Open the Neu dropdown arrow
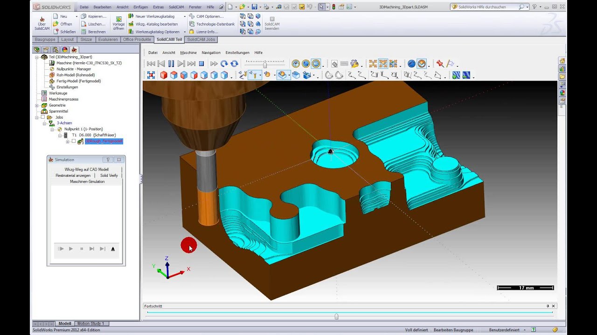This screenshot has height=335, width=597. point(76,16)
